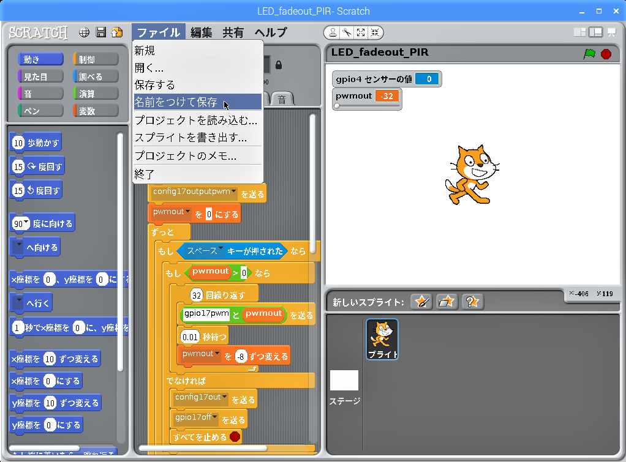The width and height of the screenshot is (626, 462).
Task: Click the 10 歩動かす block
Action: point(36,143)
